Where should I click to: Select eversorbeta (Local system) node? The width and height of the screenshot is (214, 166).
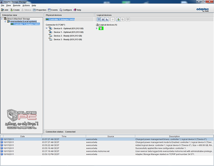pyautogui.click(x=23, y=21)
